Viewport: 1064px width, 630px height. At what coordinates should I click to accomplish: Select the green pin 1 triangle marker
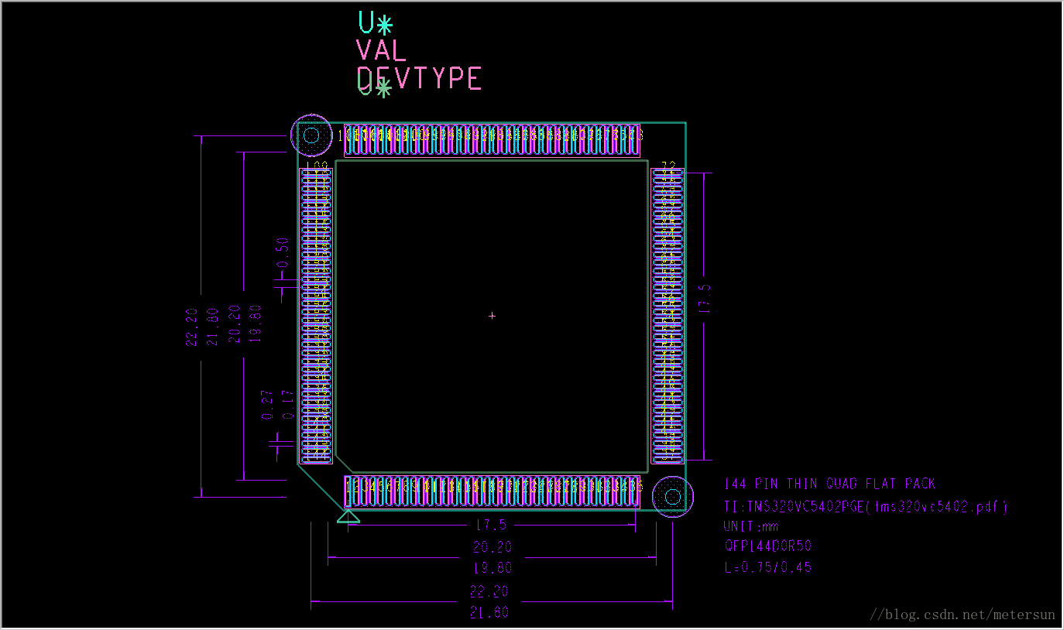pyautogui.click(x=348, y=515)
